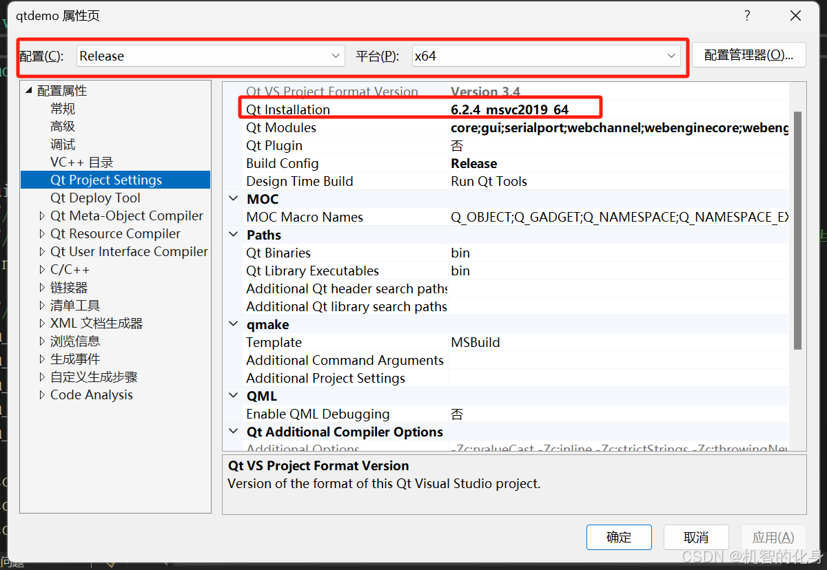Click the Build Config value Release

(x=474, y=163)
